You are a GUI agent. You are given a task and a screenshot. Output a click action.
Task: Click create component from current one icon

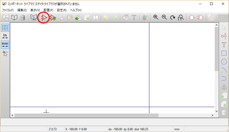click(x=61, y=18)
